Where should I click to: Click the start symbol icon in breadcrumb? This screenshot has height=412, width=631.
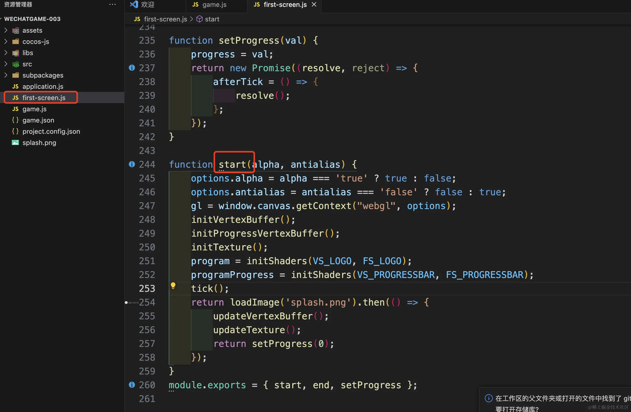[x=199, y=19]
